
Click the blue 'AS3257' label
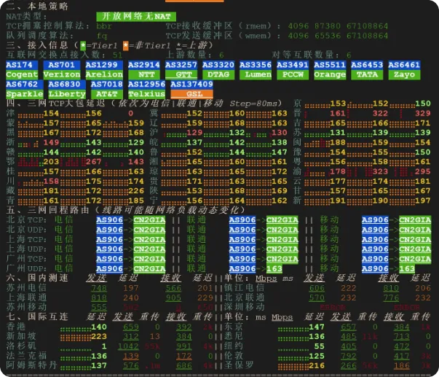click(x=181, y=65)
